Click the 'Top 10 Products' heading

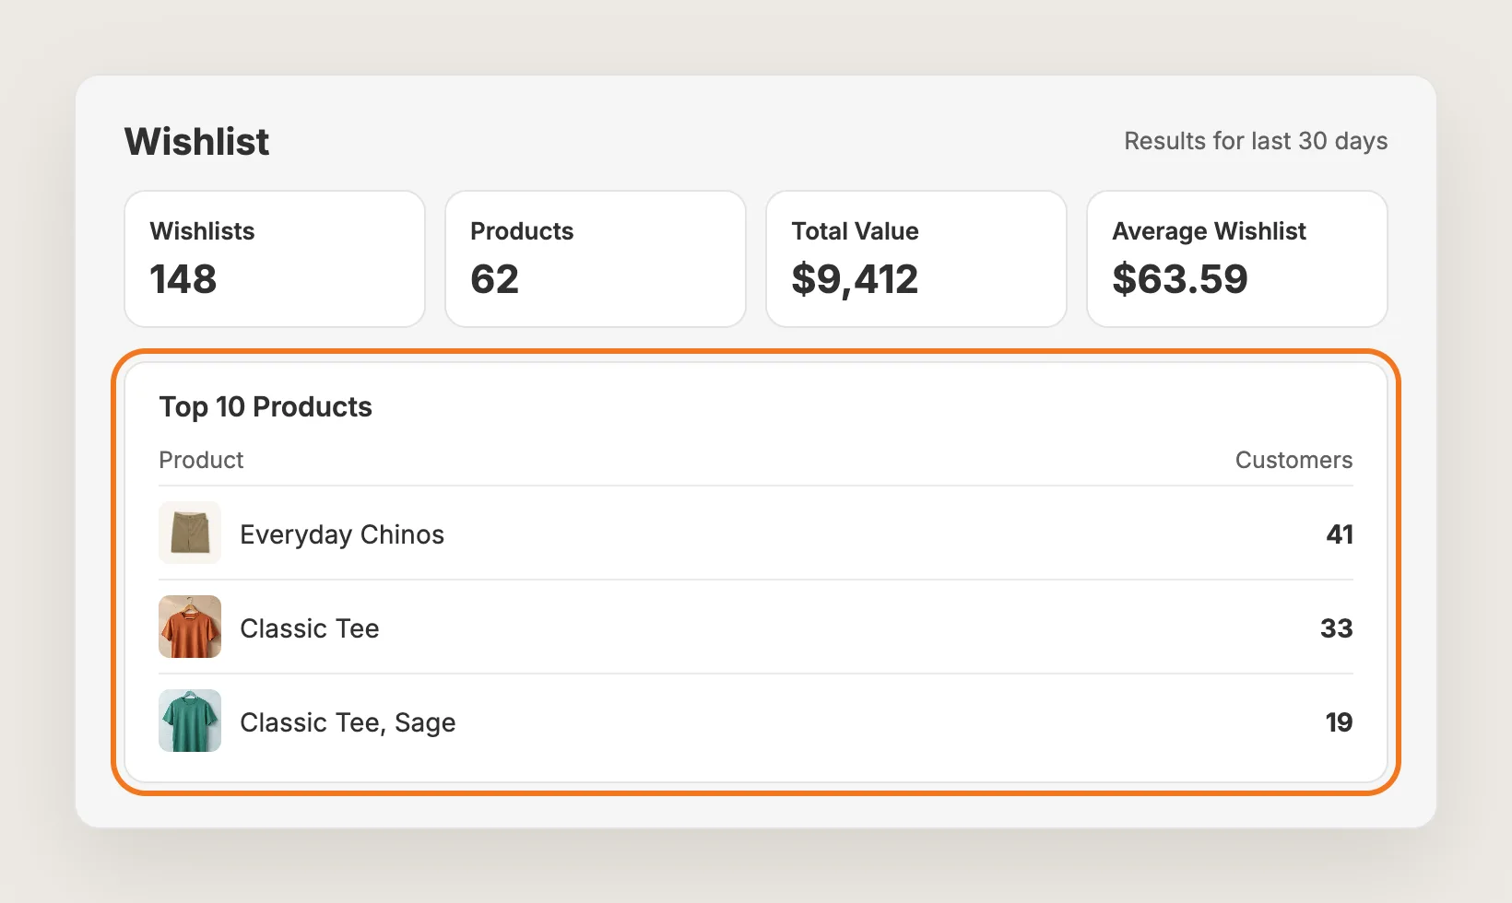tap(266, 407)
